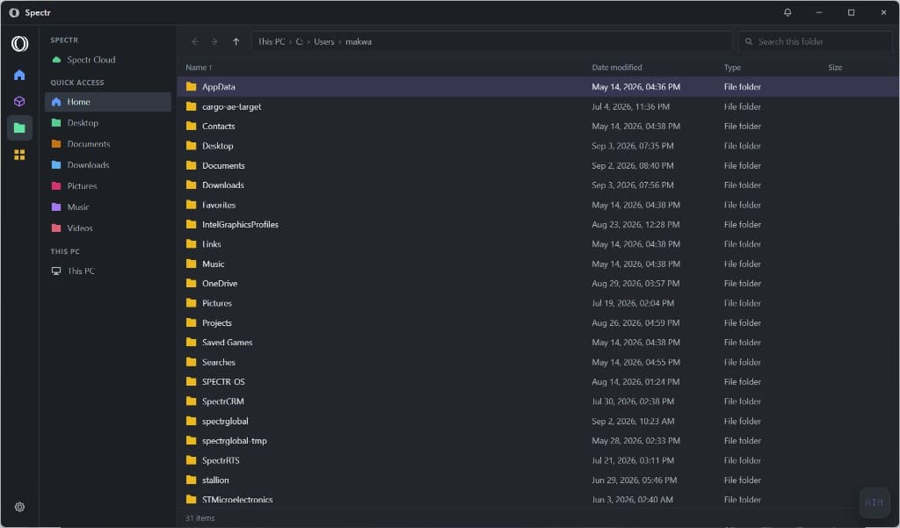
Task: Open Desktop in Quick Access sidebar
Action: click(x=108, y=123)
